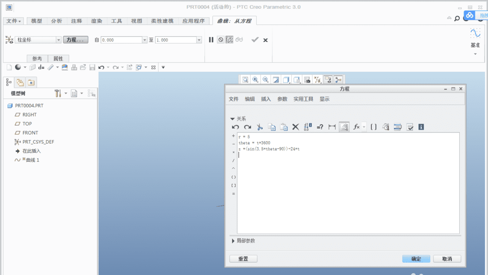Create a new file from quick access toolbar
This screenshot has height=275, width=488.
(x=9, y=67)
